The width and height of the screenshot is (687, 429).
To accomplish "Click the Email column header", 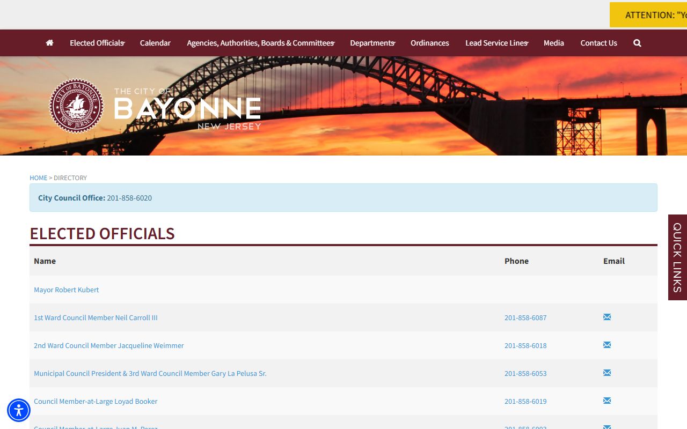I will pos(614,261).
